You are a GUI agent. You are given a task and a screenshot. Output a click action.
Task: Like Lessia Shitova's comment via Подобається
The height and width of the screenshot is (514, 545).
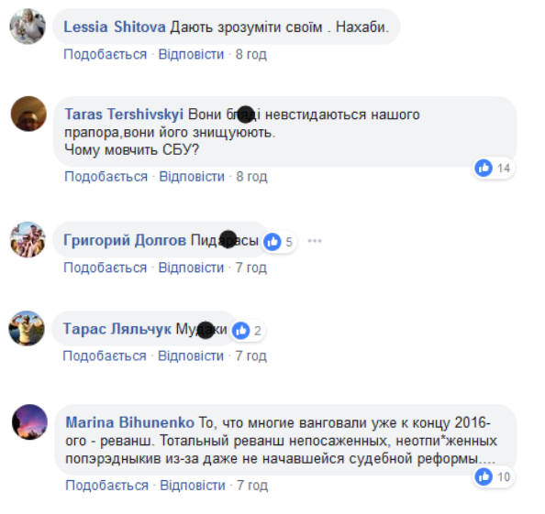[105, 54]
